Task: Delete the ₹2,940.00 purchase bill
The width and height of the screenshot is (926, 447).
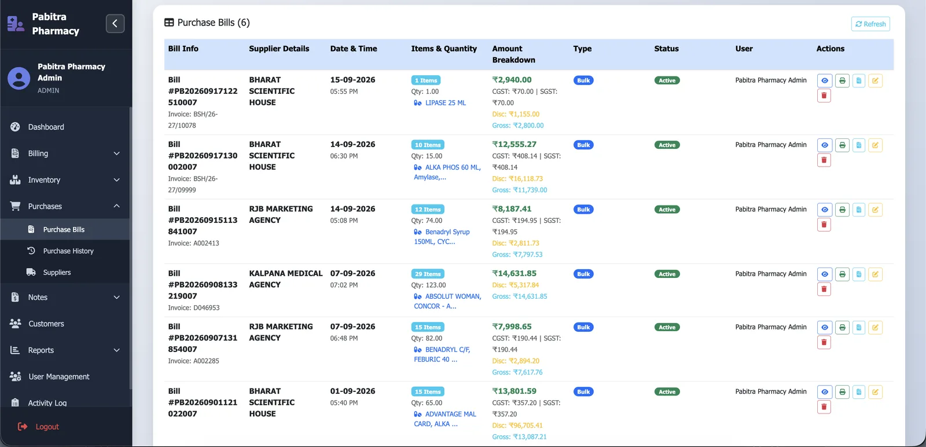Action: click(x=824, y=96)
